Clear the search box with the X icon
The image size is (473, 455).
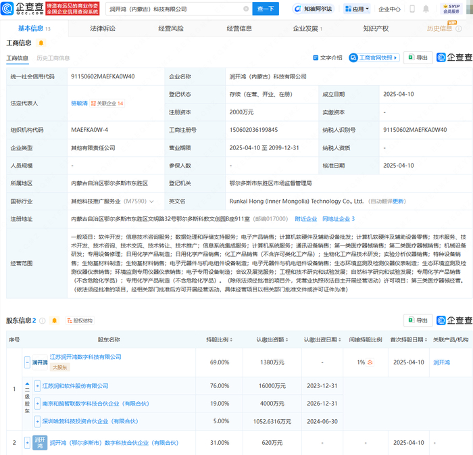click(x=246, y=9)
